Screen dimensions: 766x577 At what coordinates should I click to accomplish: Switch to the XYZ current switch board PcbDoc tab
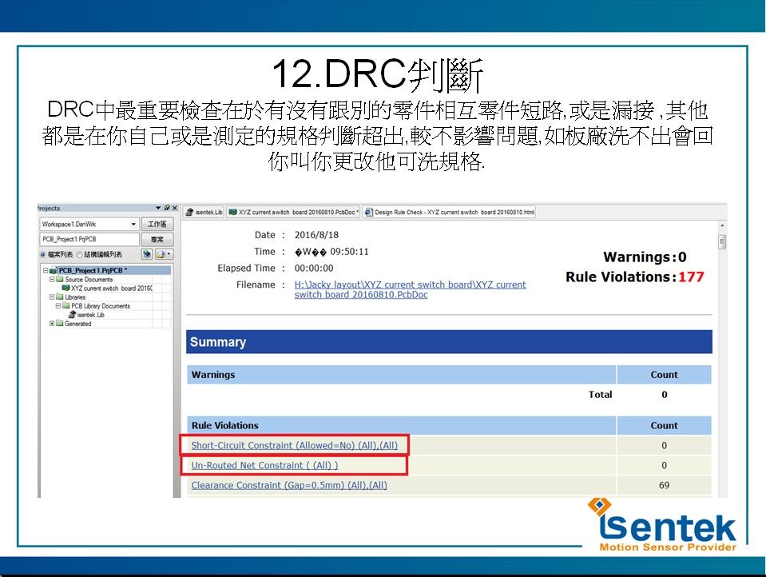pos(294,213)
